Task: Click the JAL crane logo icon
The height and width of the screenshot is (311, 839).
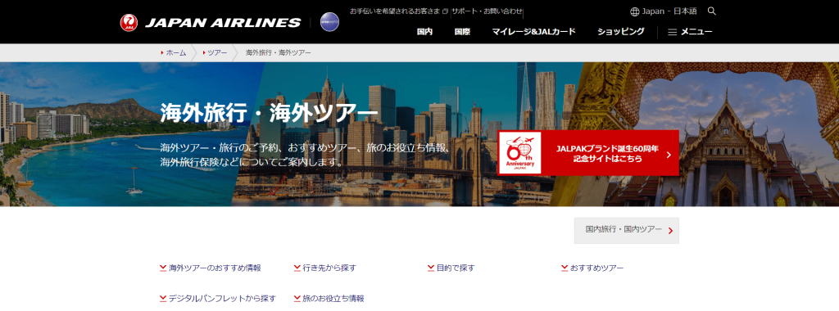Action: click(129, 22)
